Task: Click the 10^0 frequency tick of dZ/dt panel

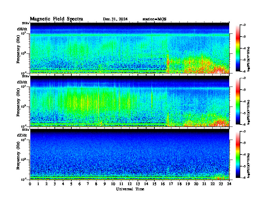Action: (x=24, y=159)
